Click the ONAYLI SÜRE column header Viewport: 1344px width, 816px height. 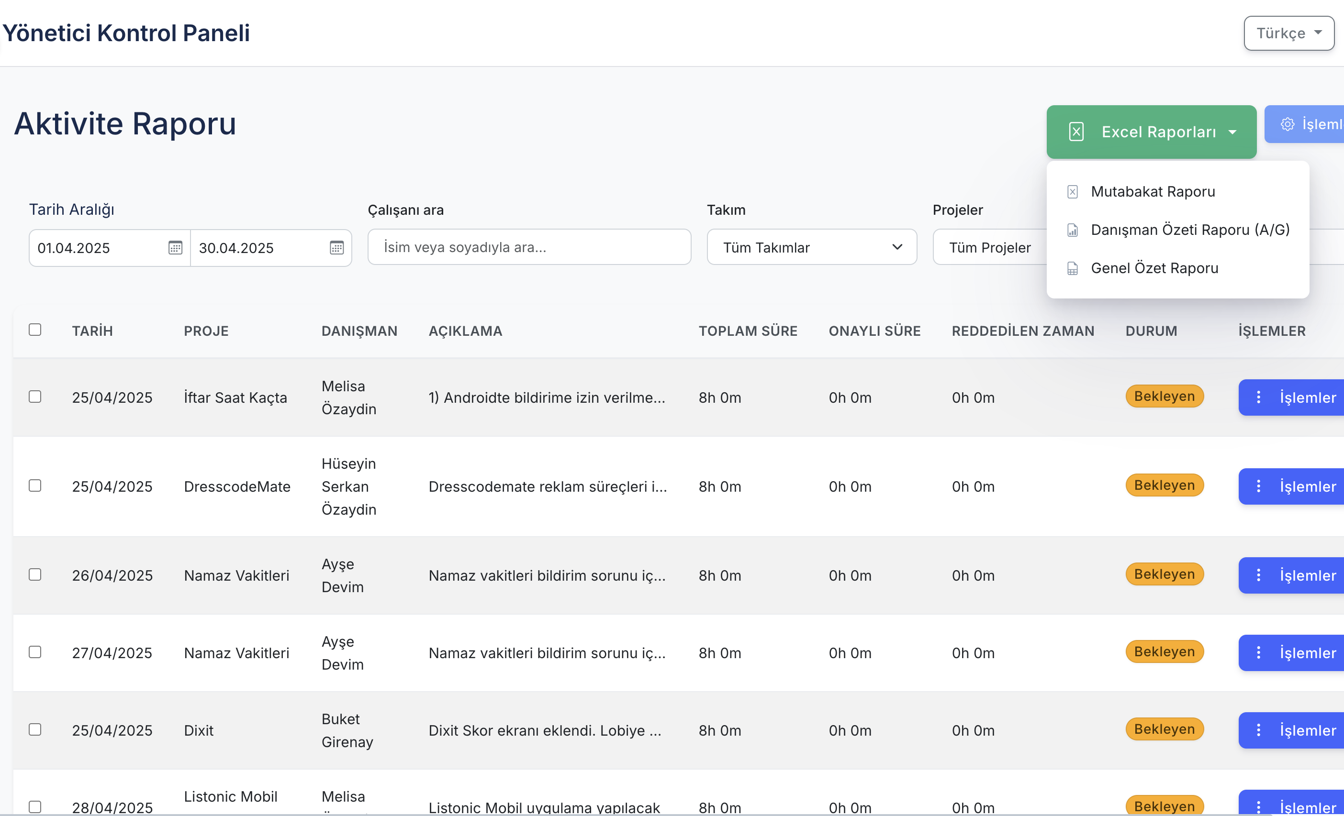874,331
